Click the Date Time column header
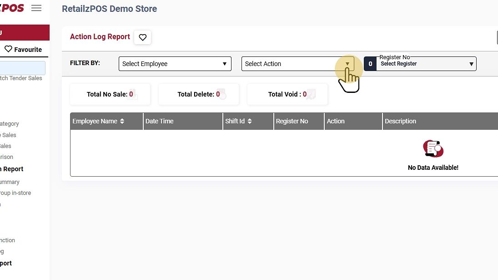498x280 pixels. coord(160,122)
